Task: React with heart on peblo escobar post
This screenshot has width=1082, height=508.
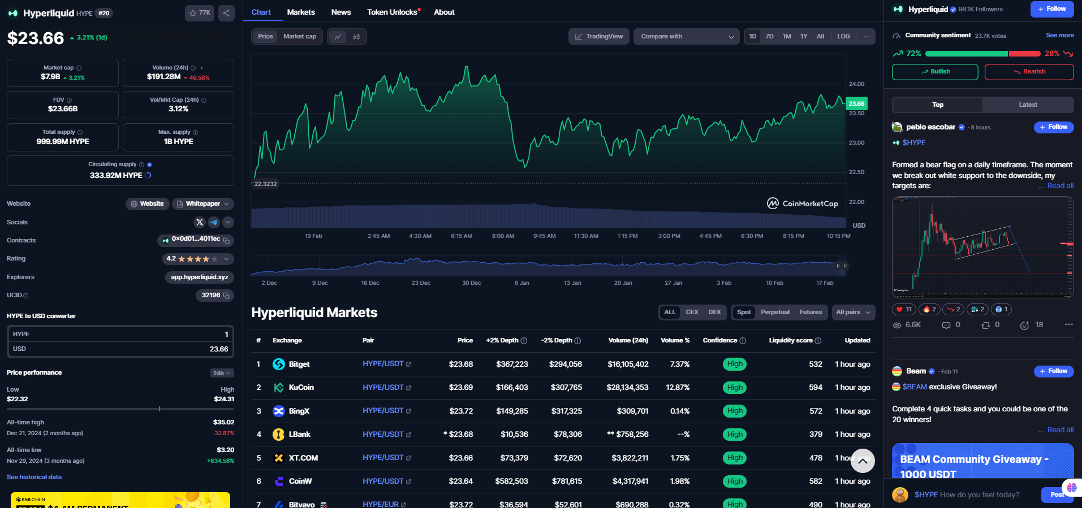Action: click(x=904, y=309)
